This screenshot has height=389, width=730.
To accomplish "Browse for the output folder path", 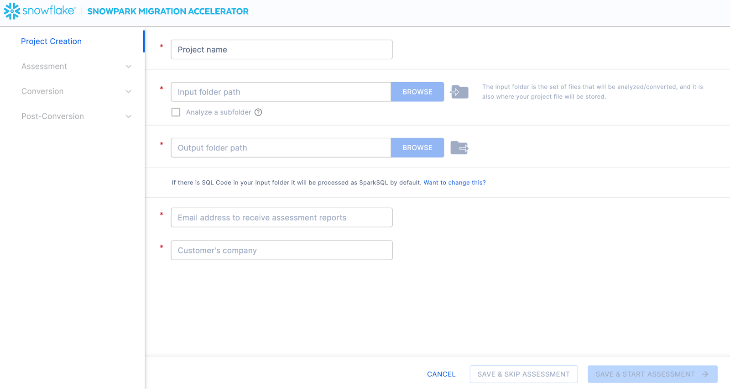I will (417, 148).
